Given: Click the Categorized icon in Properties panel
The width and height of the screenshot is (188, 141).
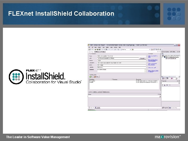Looking at the screenshot, I should (162, 85).
